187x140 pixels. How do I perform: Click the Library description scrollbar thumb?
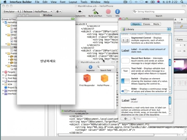pyautogui.click(x=170, y=100)
